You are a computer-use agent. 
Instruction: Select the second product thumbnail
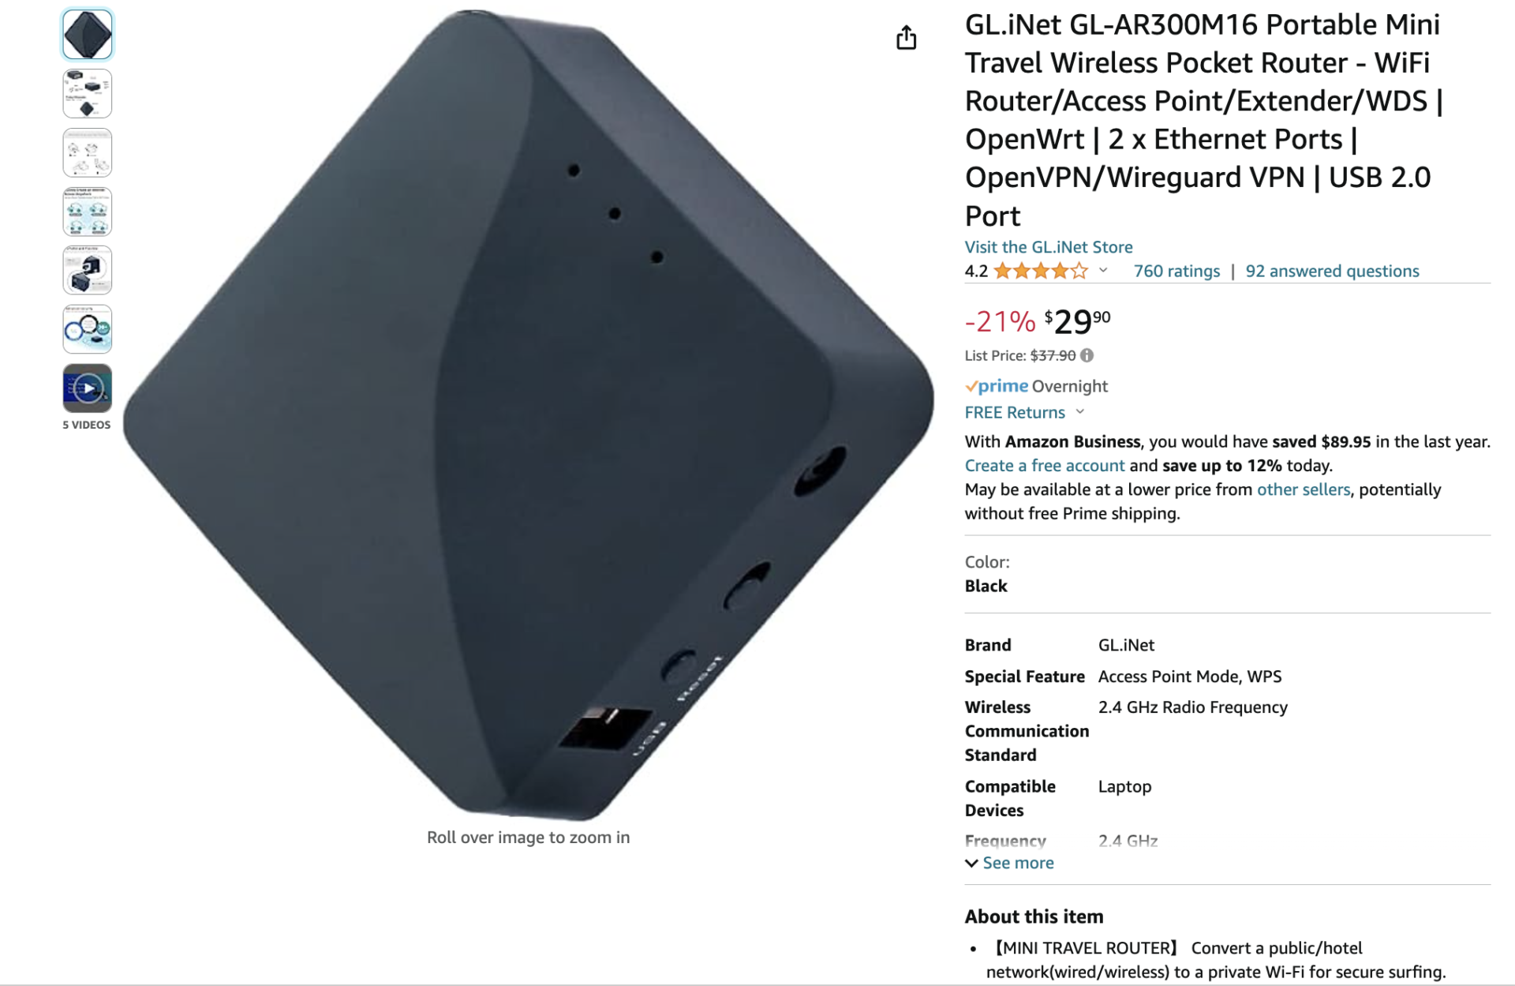(88, 94)
